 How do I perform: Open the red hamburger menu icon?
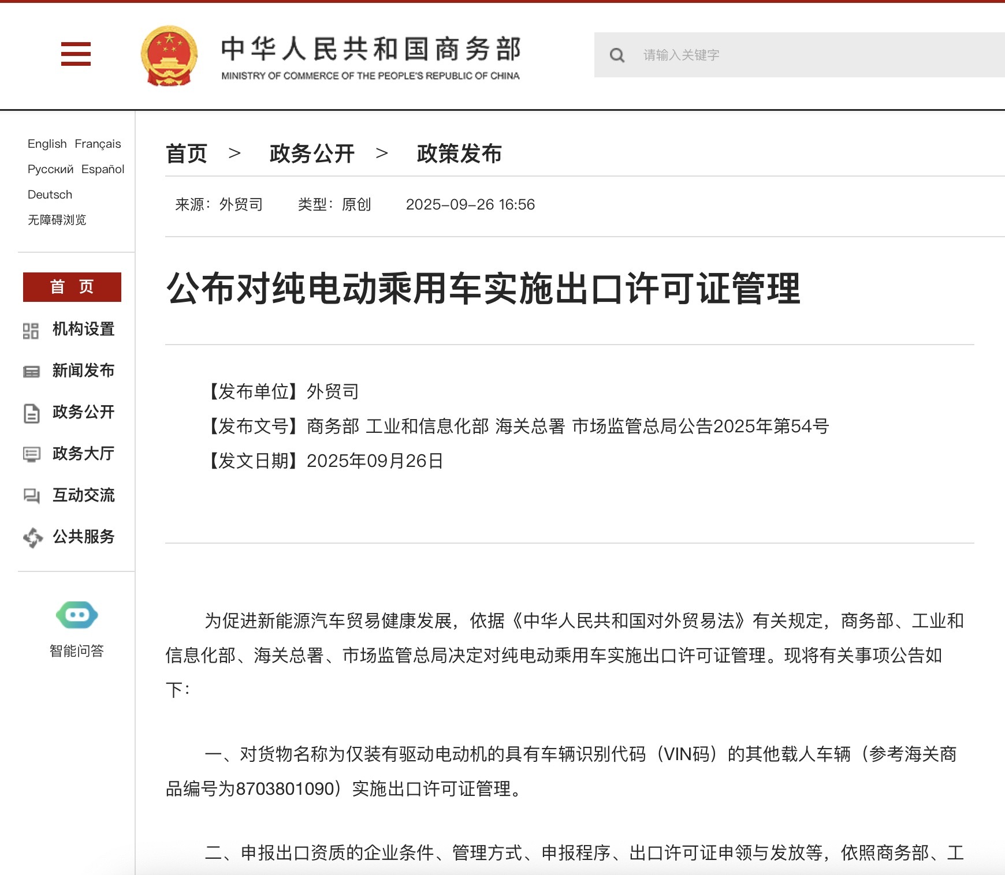coord(76,54)
